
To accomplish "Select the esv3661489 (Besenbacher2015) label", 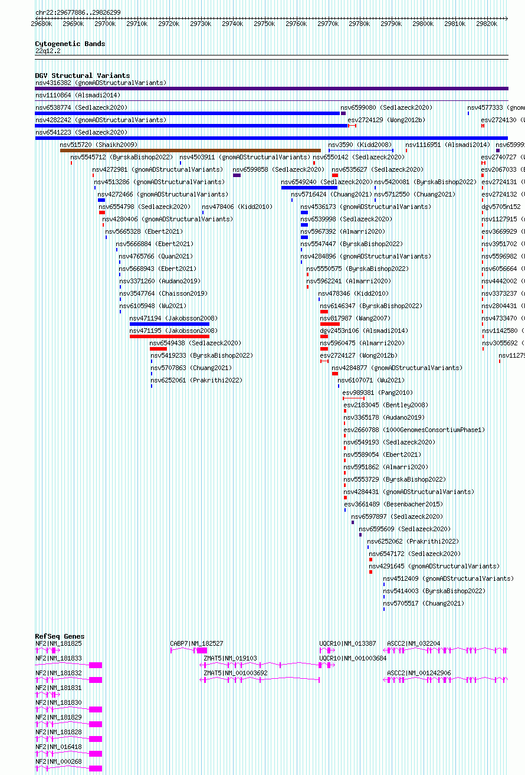I will coord(393,504).
